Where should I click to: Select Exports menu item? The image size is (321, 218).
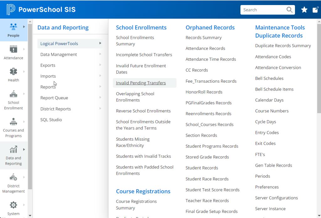[48, 65]
